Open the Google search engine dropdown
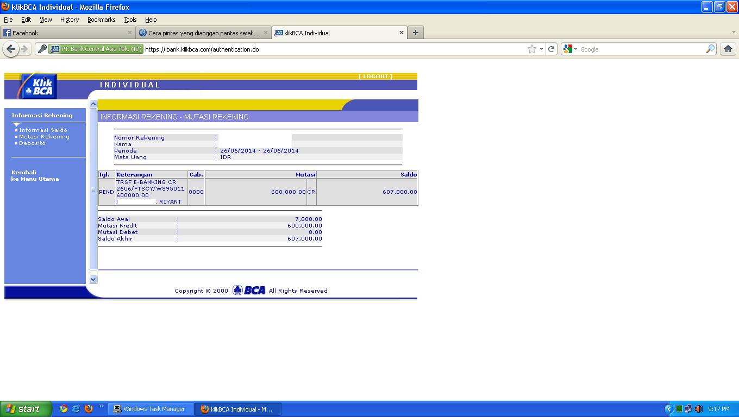The height and width of the screenshot is (417, 739). coord(570,49)
